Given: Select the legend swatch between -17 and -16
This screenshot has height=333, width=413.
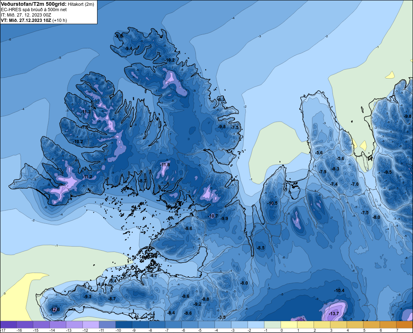Looking at the screenshot, I should click(8, 325).
